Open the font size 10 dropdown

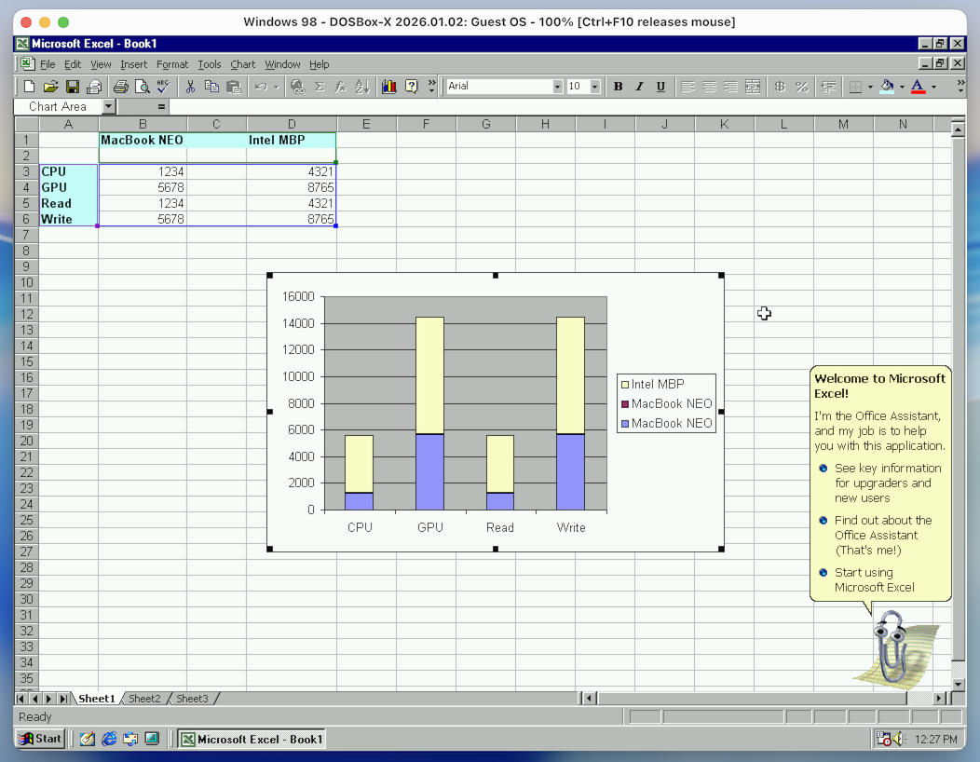[x=595, y=87]
